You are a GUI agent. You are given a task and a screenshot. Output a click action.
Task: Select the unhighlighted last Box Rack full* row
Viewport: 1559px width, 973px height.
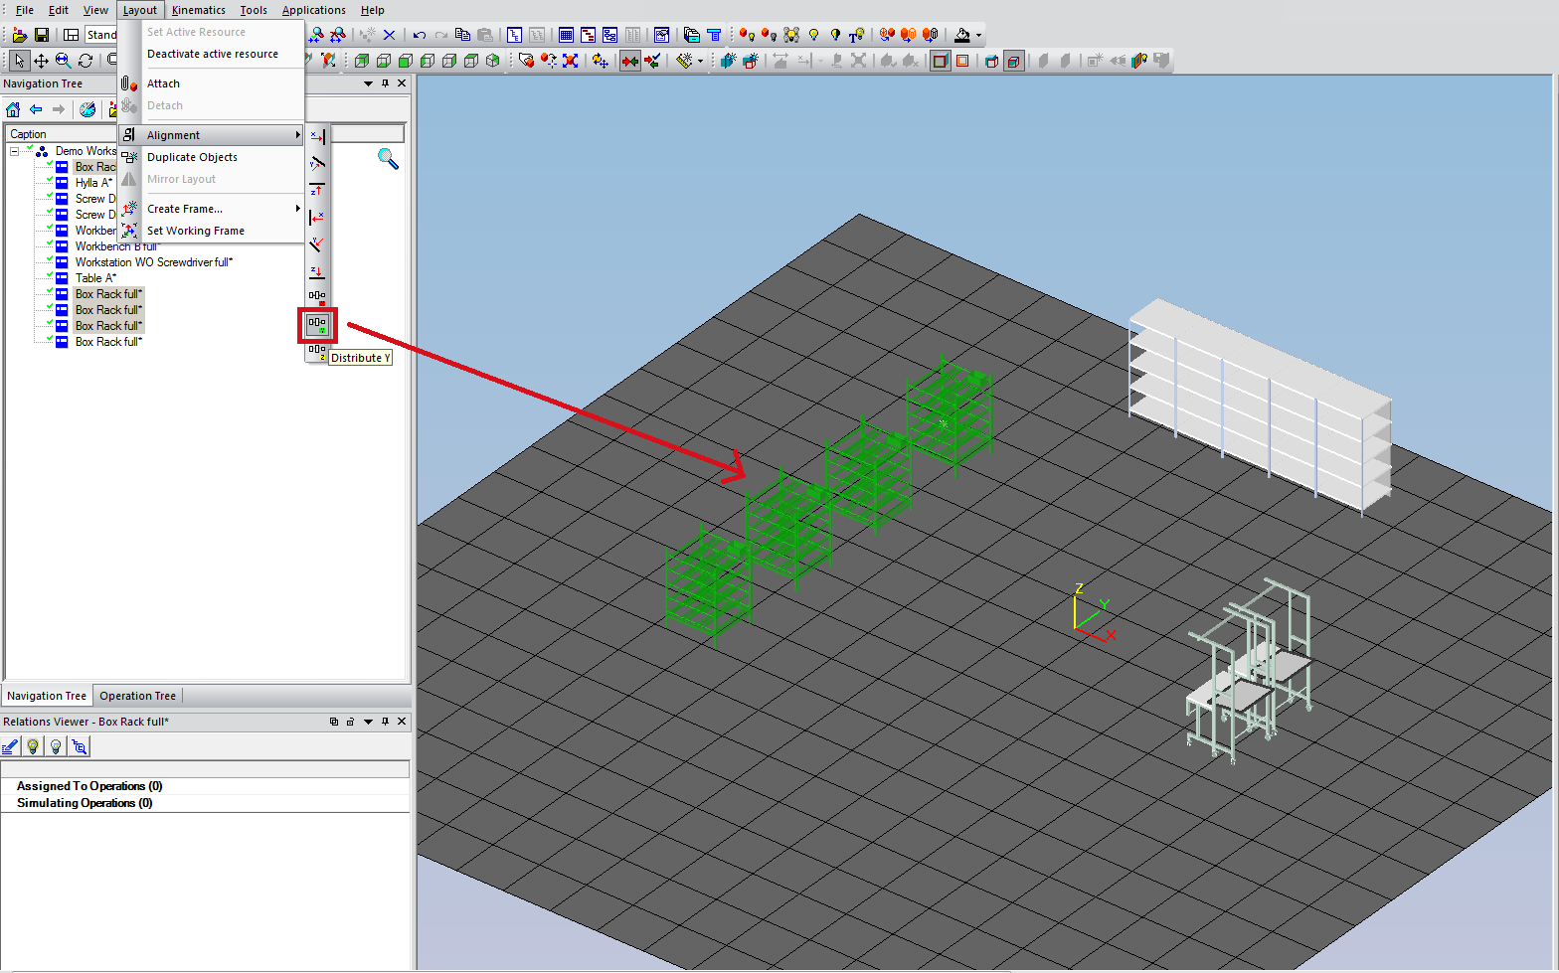108,342
